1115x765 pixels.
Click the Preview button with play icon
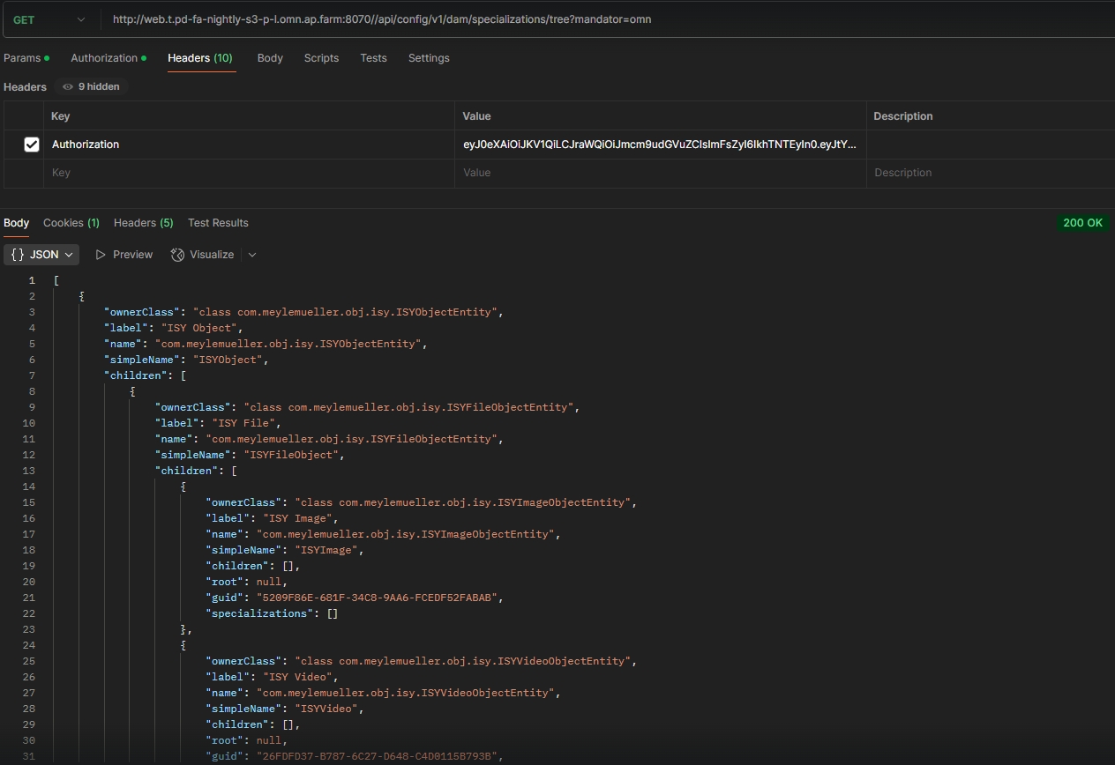[x=124, y=255]
